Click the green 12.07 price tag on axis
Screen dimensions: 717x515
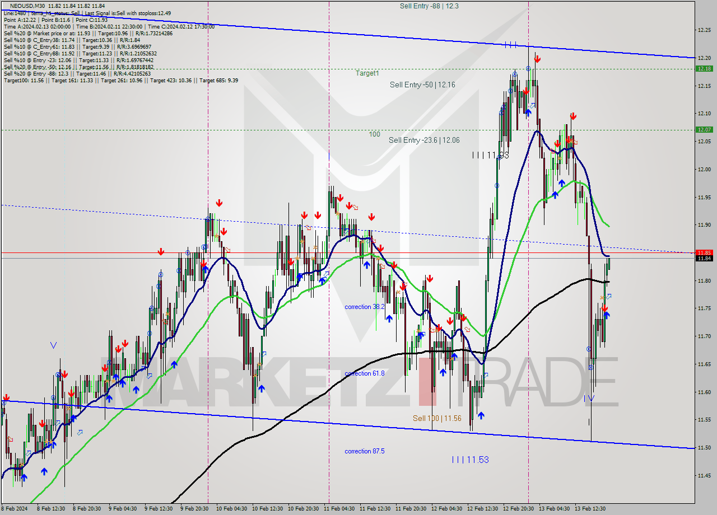[x=704, y=129]
